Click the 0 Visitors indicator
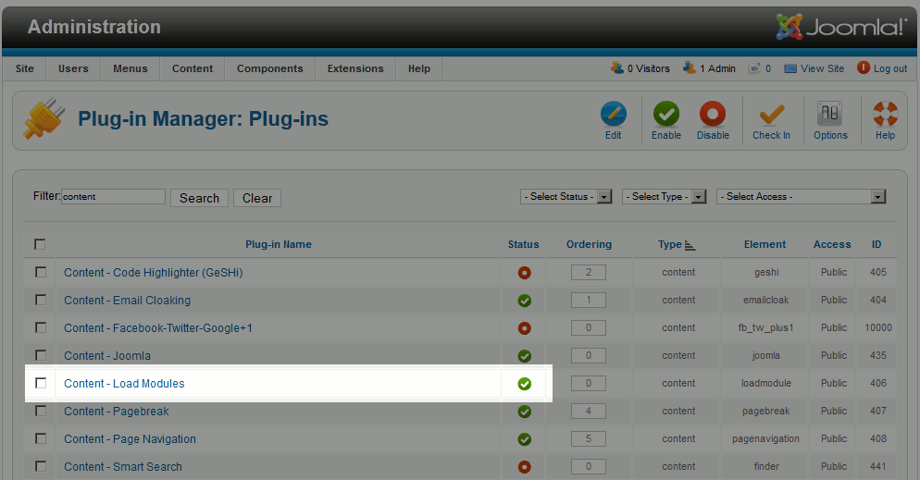Screen dimensions: 920x480 (x=640, y=68)
